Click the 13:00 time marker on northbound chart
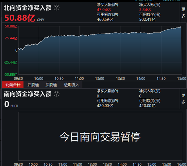Screen dimensions: 187x166 pos(100,79)
